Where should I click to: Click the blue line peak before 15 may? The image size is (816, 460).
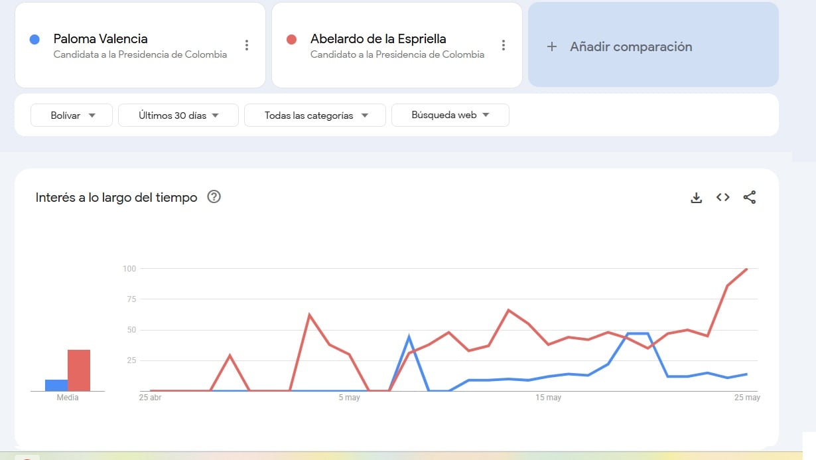409,337
